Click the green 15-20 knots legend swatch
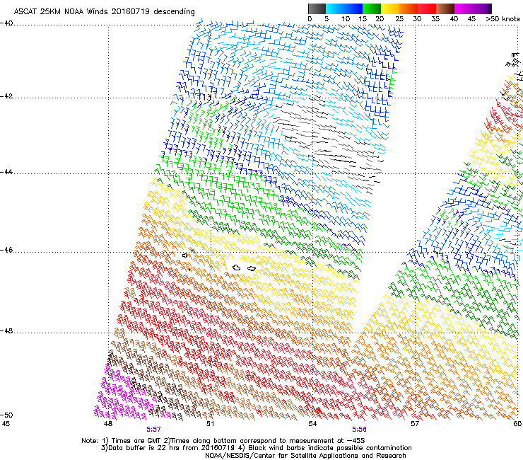Image resolution: width=523 pixels, height=460 pixels. coord(372,8)
